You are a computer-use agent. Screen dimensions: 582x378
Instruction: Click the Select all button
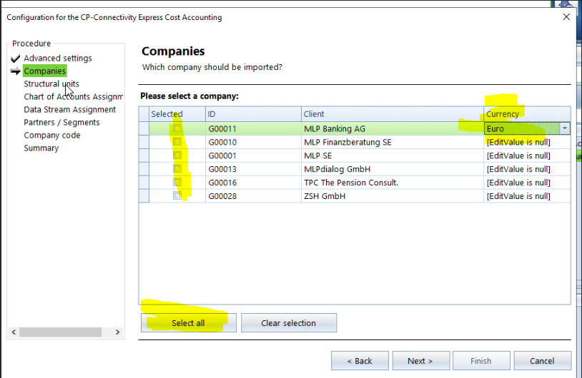point(188,323)
